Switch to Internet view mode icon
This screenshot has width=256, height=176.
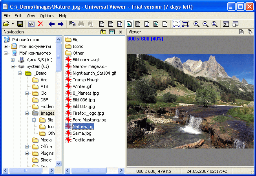[x=138, y=24]
